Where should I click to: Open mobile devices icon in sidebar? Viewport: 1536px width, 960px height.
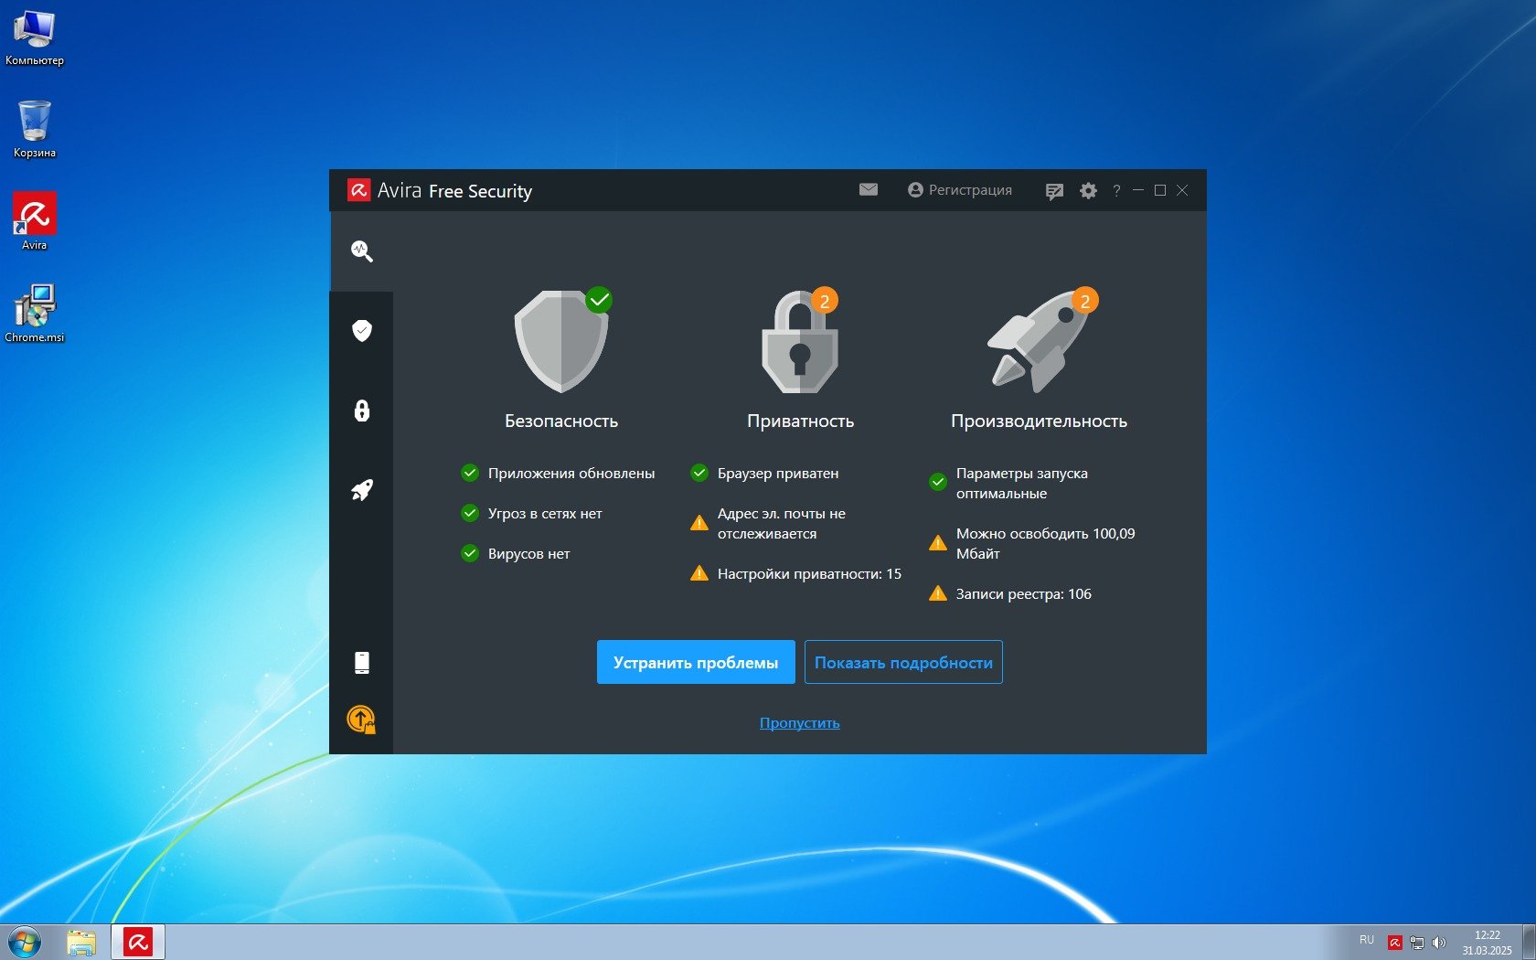click(361, 662)
